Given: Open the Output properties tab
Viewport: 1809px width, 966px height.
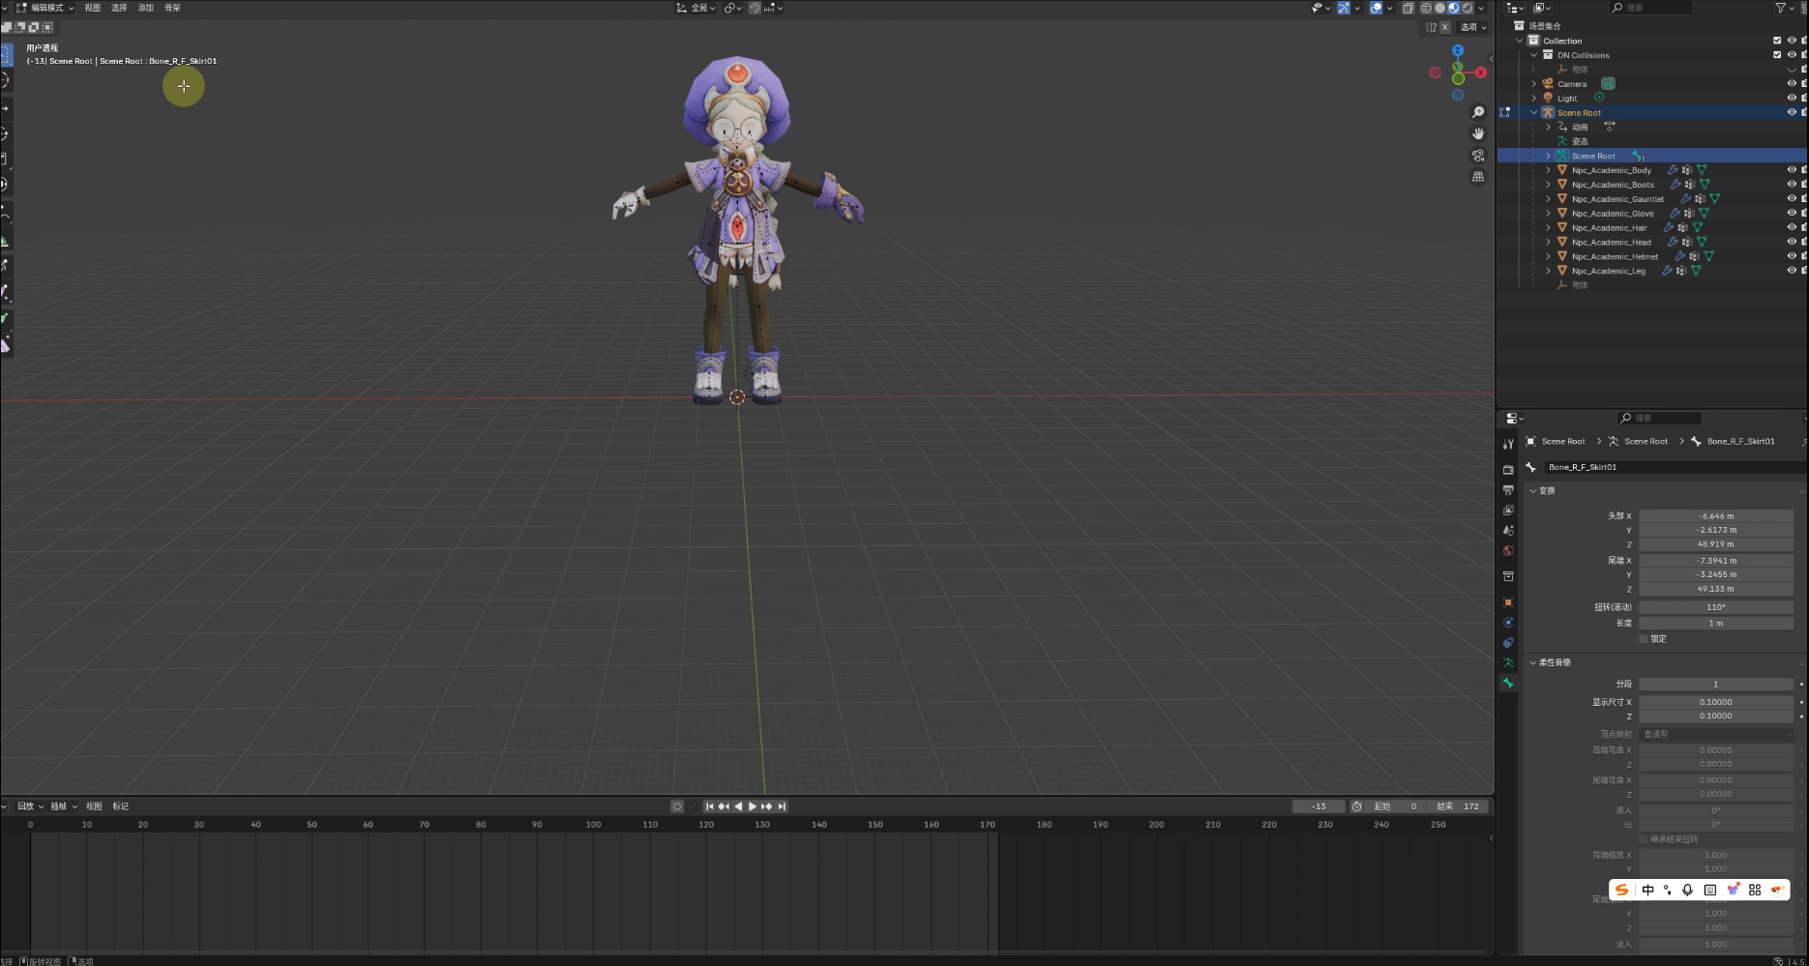Looking at the screenshot, I should (1508, 490).
